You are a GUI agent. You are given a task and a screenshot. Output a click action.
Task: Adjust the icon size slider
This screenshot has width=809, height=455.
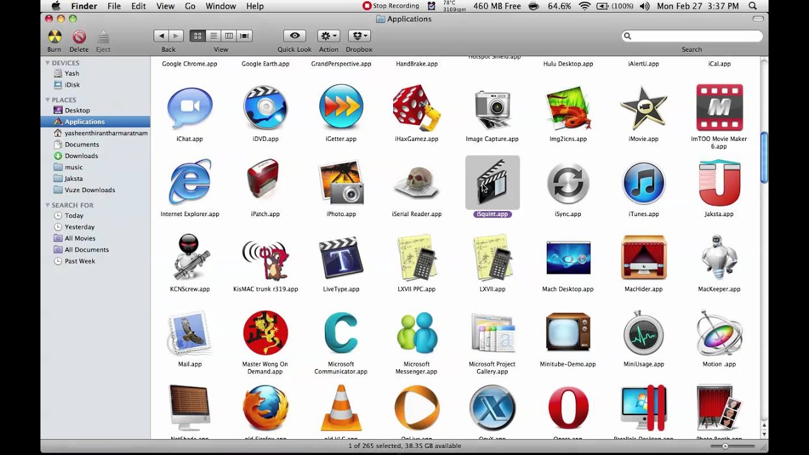coord(725,446)
